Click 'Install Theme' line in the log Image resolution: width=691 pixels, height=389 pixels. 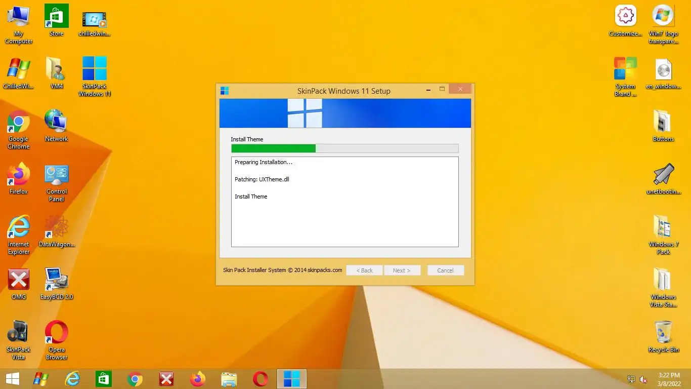[x=251, y=197]
